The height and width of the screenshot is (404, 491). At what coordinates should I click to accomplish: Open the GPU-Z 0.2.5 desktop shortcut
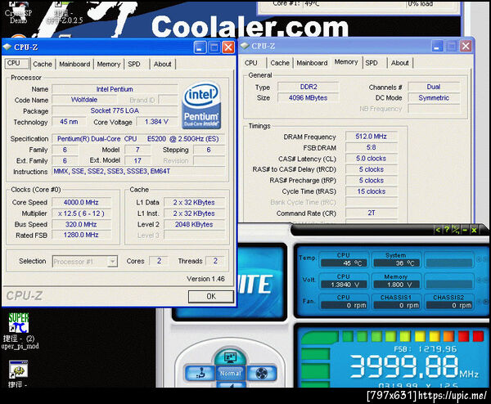64,13
